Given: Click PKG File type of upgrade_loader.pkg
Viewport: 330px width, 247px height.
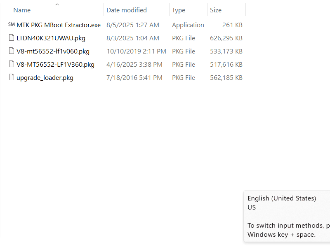Looking at the screenshot, I should tap(184, 78).
